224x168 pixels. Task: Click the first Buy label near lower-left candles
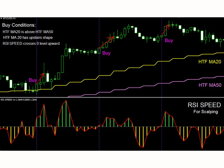click(x=33, y=80)
